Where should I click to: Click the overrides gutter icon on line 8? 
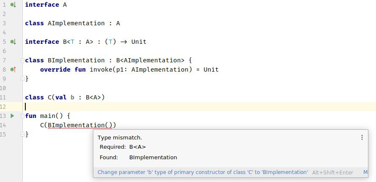pyautogui.click(x=13, y=70)
